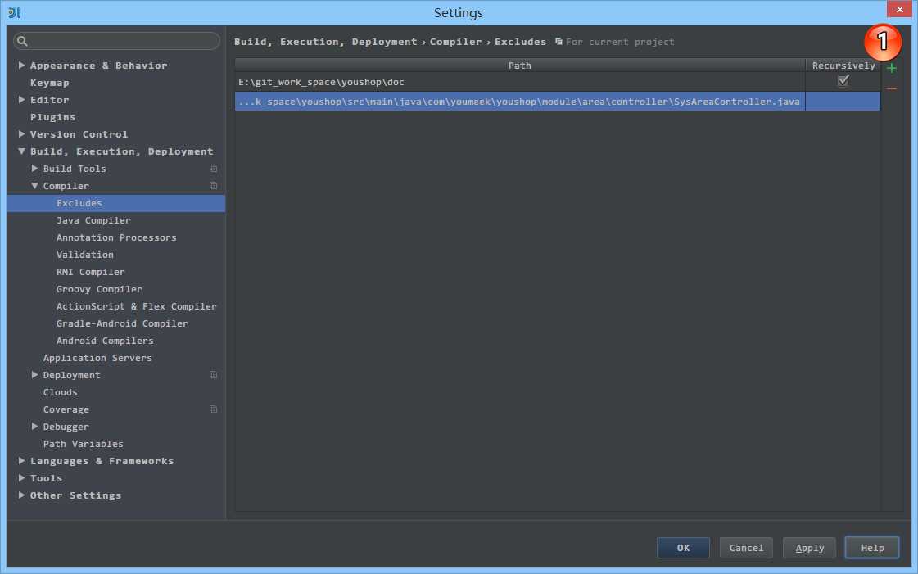Select Annotation Processors in the tree
This screenshot has height=574, width=918.
point(116,237)
